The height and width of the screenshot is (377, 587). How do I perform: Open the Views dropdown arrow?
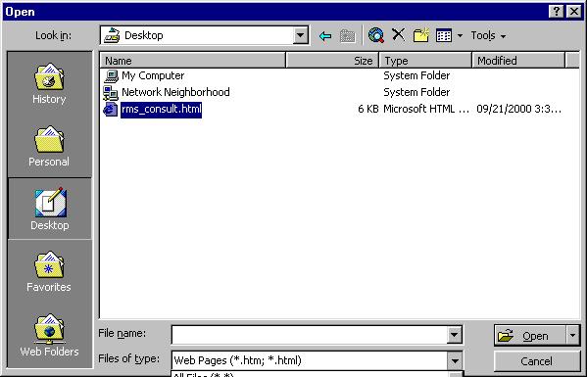coord(460,36)
